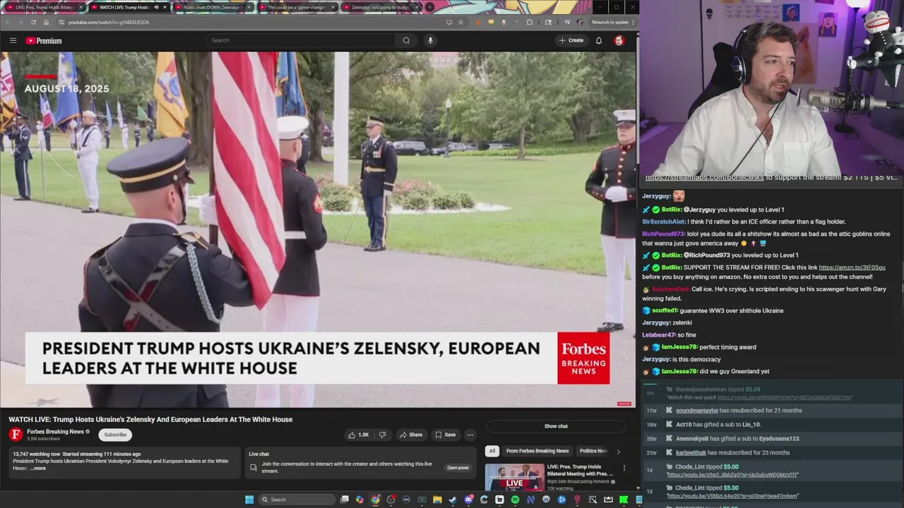Click Open panel for live chat
The image size is (904, 508).
[458, 468]
